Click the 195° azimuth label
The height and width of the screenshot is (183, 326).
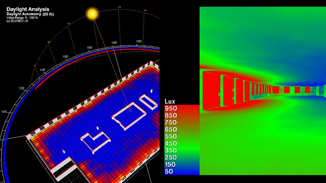(139, 42)
